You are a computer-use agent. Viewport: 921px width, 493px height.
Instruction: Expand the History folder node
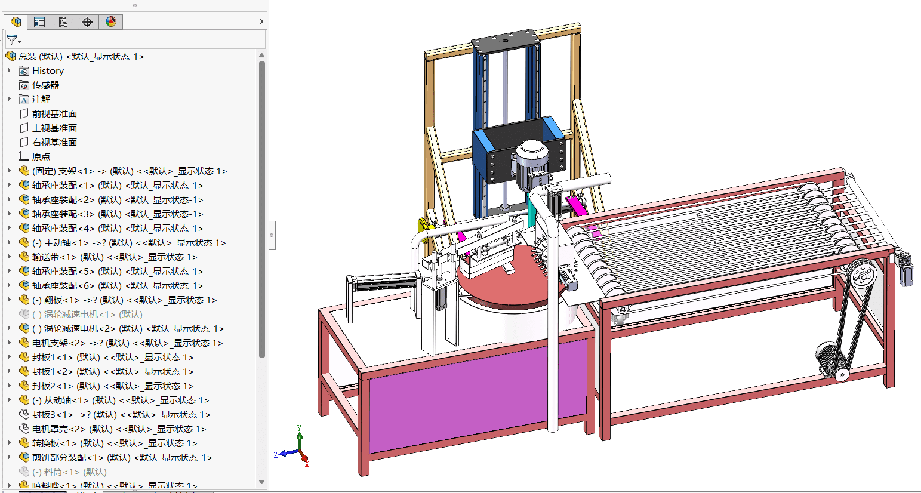(x=10, y=70)
